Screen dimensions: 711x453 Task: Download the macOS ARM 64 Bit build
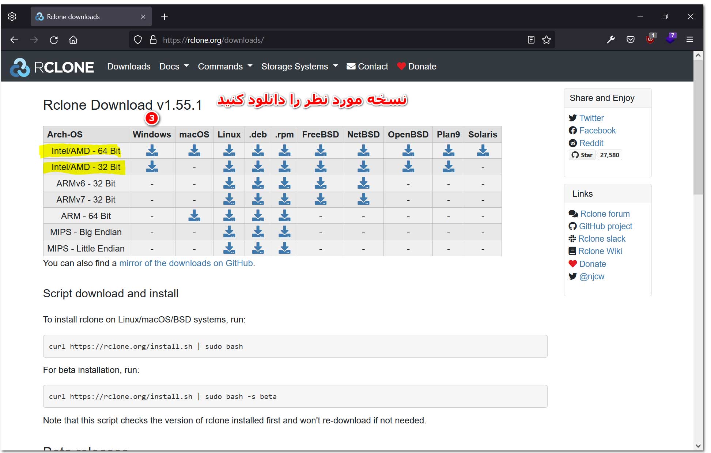194,216
